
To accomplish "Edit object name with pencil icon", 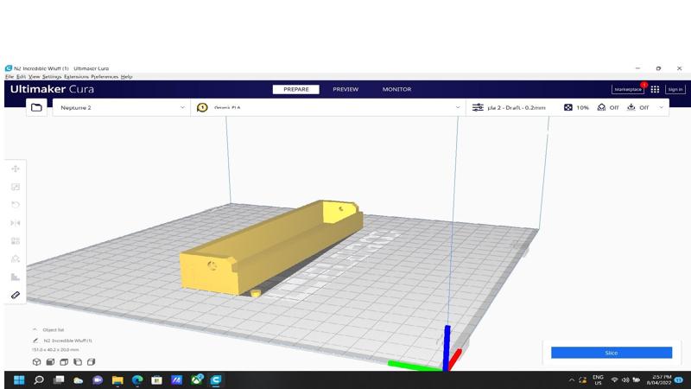I will [x=35, y=341].
